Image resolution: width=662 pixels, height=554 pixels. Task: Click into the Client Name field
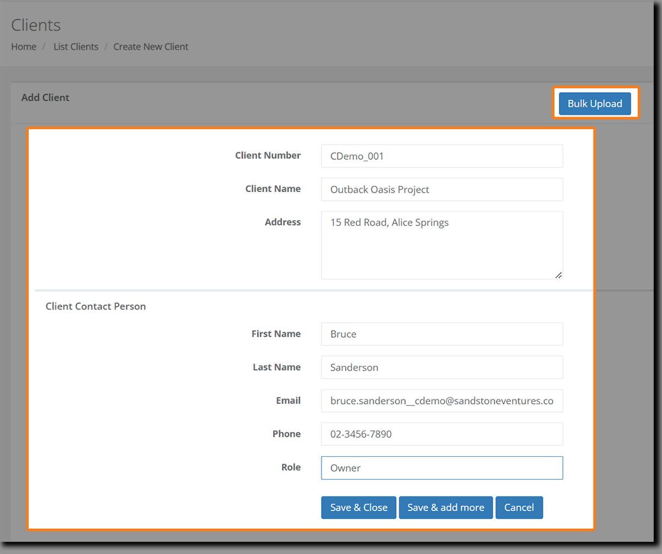point(441,189)
